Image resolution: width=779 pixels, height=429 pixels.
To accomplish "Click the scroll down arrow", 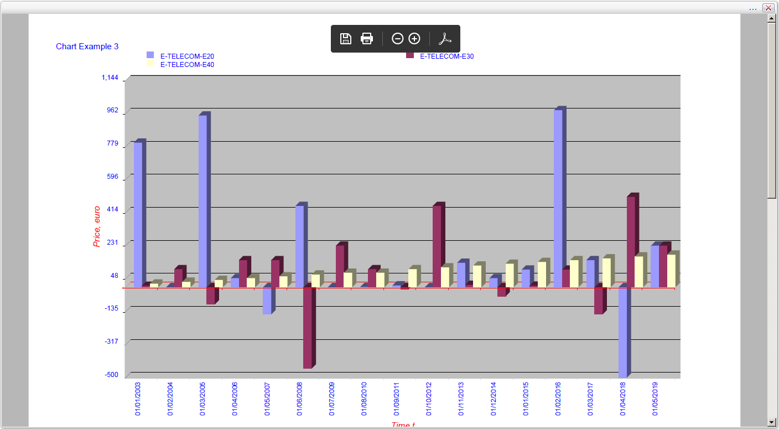I will (x=772, y=422).
